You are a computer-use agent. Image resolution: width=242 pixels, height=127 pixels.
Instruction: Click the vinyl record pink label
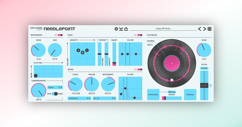pyautogui.click(x=172, y=63)
